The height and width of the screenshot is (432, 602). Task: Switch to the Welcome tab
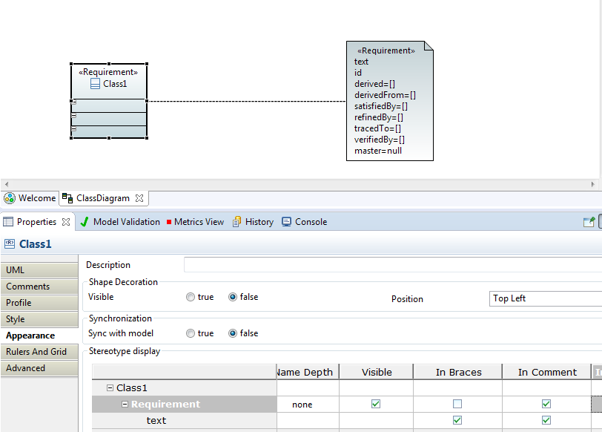point(30,198)
